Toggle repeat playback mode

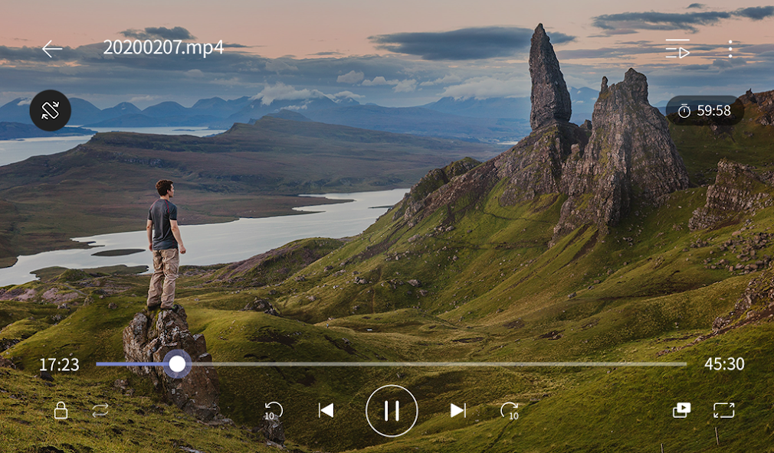(100, 411)
